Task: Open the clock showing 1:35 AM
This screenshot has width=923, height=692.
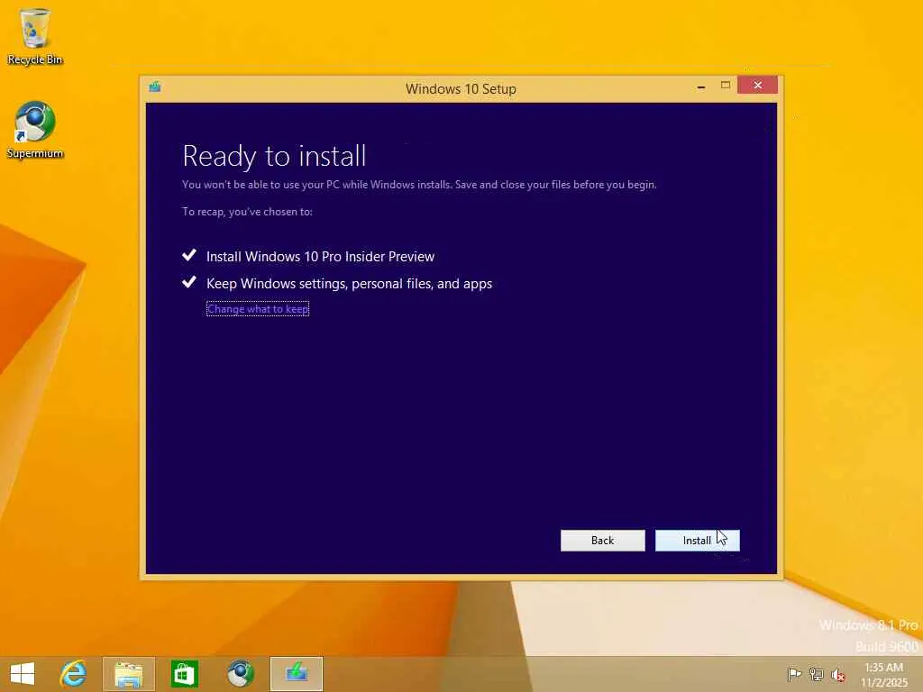Action: [x=883, y=674]
